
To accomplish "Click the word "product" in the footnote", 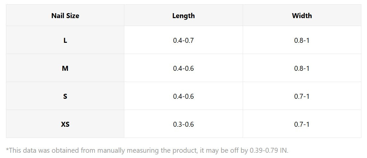I will pos(183,150).
